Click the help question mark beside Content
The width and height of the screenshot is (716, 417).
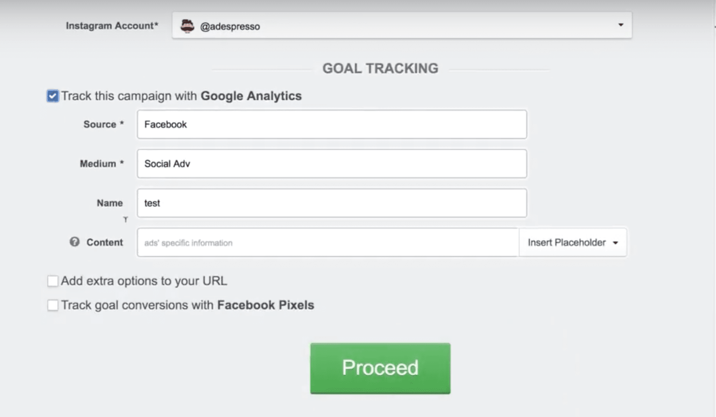pos(75,242)
